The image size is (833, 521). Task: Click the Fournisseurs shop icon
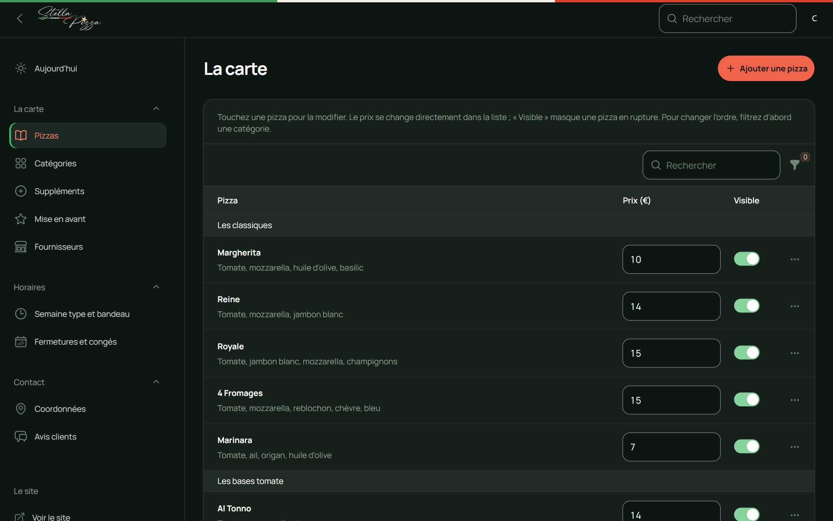(20, 247)
